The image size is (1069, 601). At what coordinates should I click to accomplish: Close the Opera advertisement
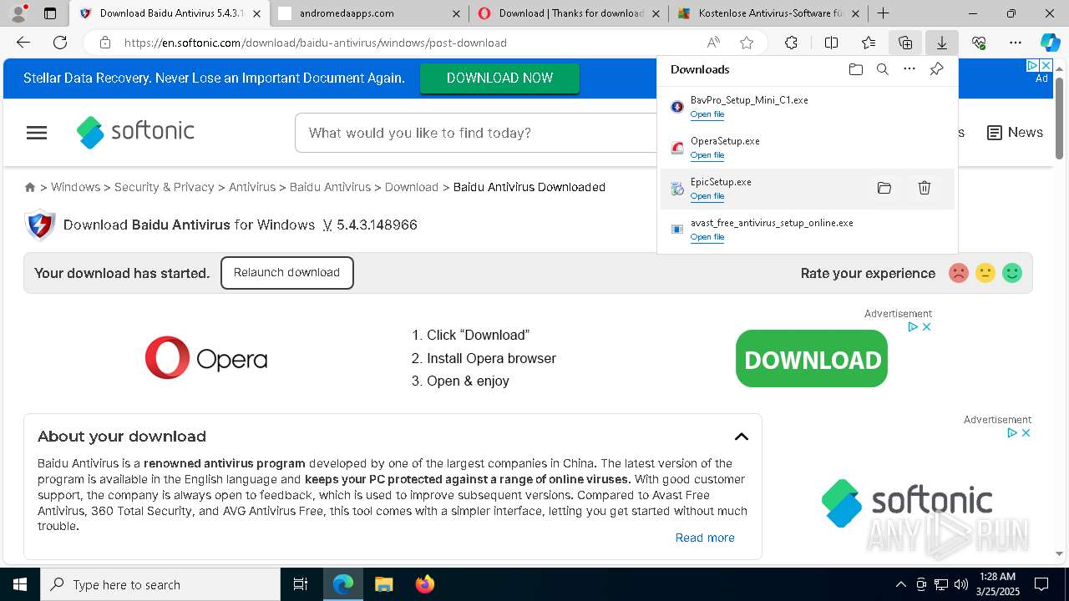tap(926, 326)
